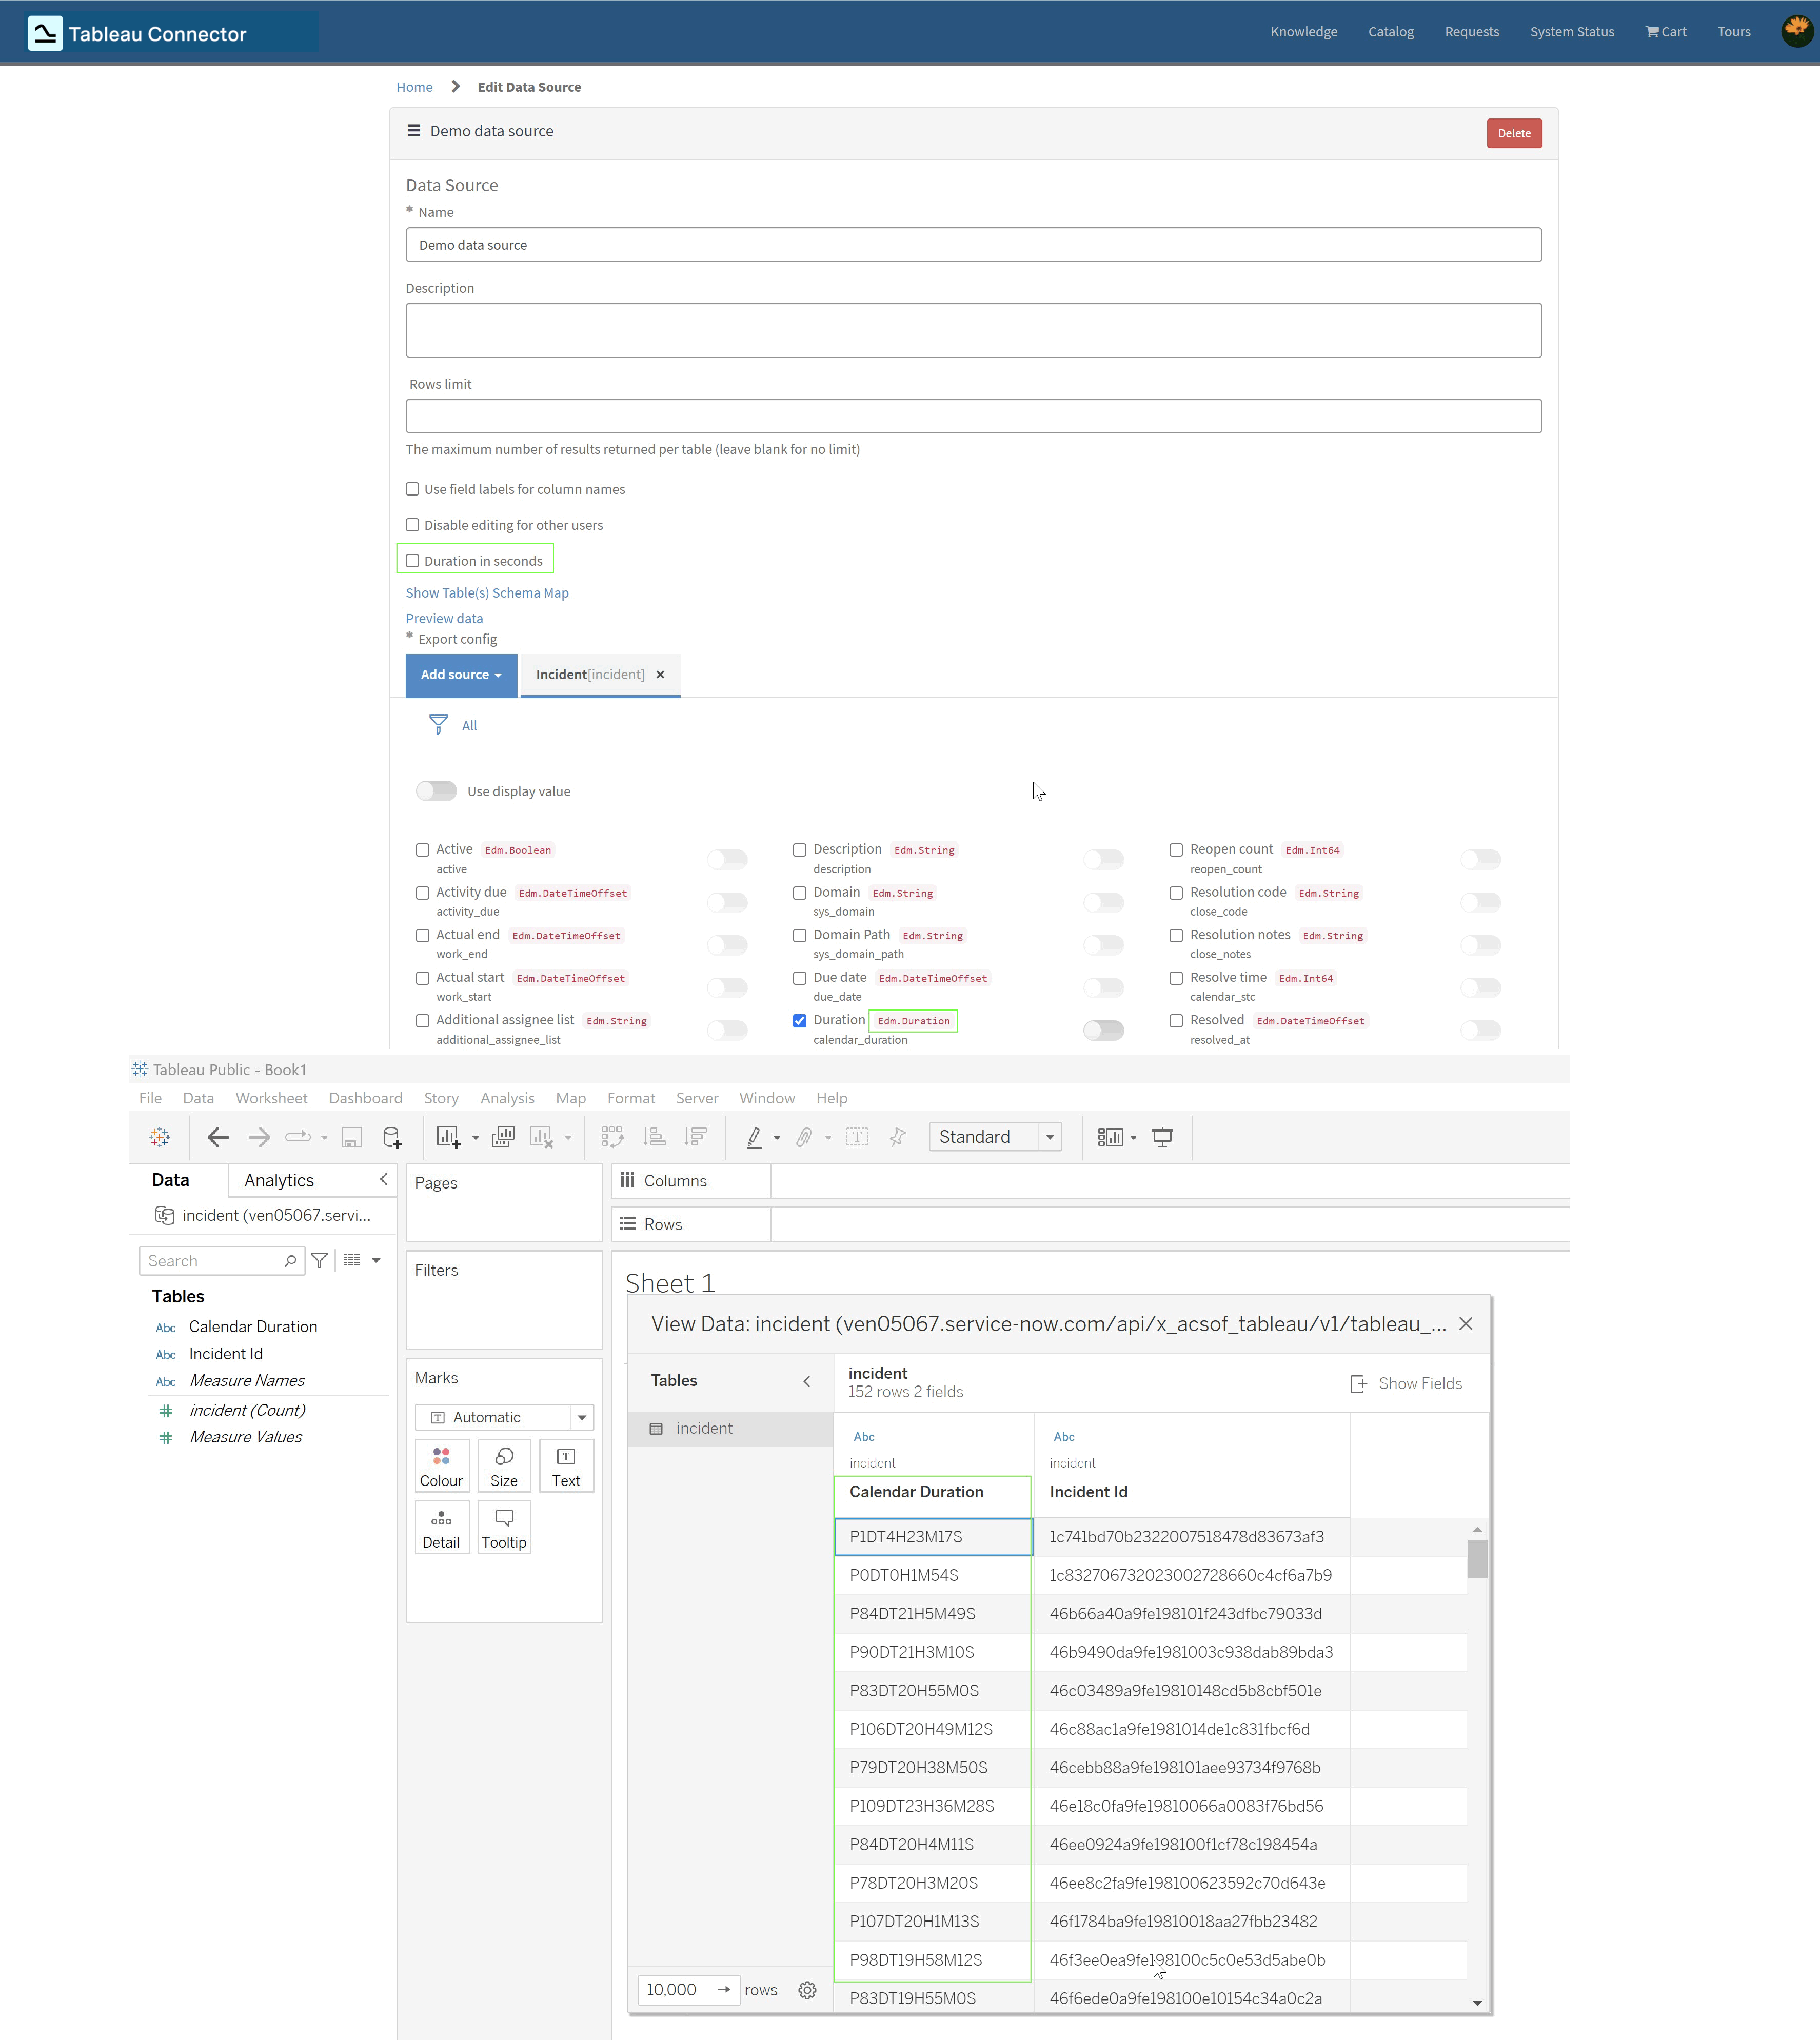Viewport: 1820px width, 2040px height.
Task: Click the Detail mark card
Action: [441, 1527]
